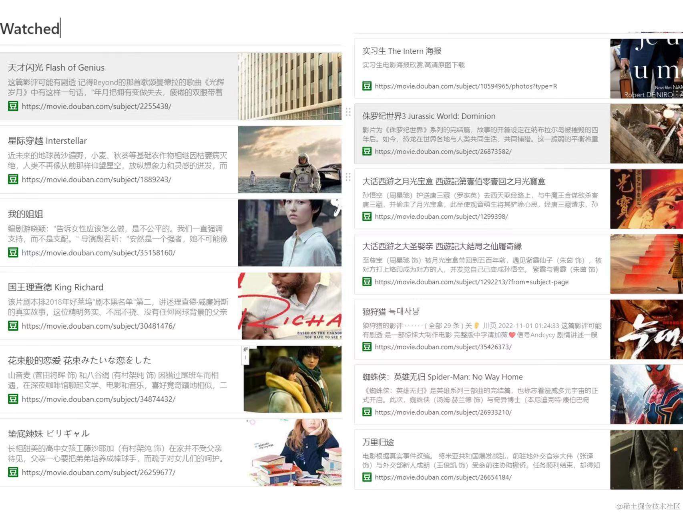Open the King Richard URL subject/30481476/
683x513 pixels.
click(98, 326)
